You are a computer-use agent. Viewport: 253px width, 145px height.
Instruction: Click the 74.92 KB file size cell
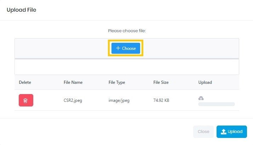tap(161, 100)
